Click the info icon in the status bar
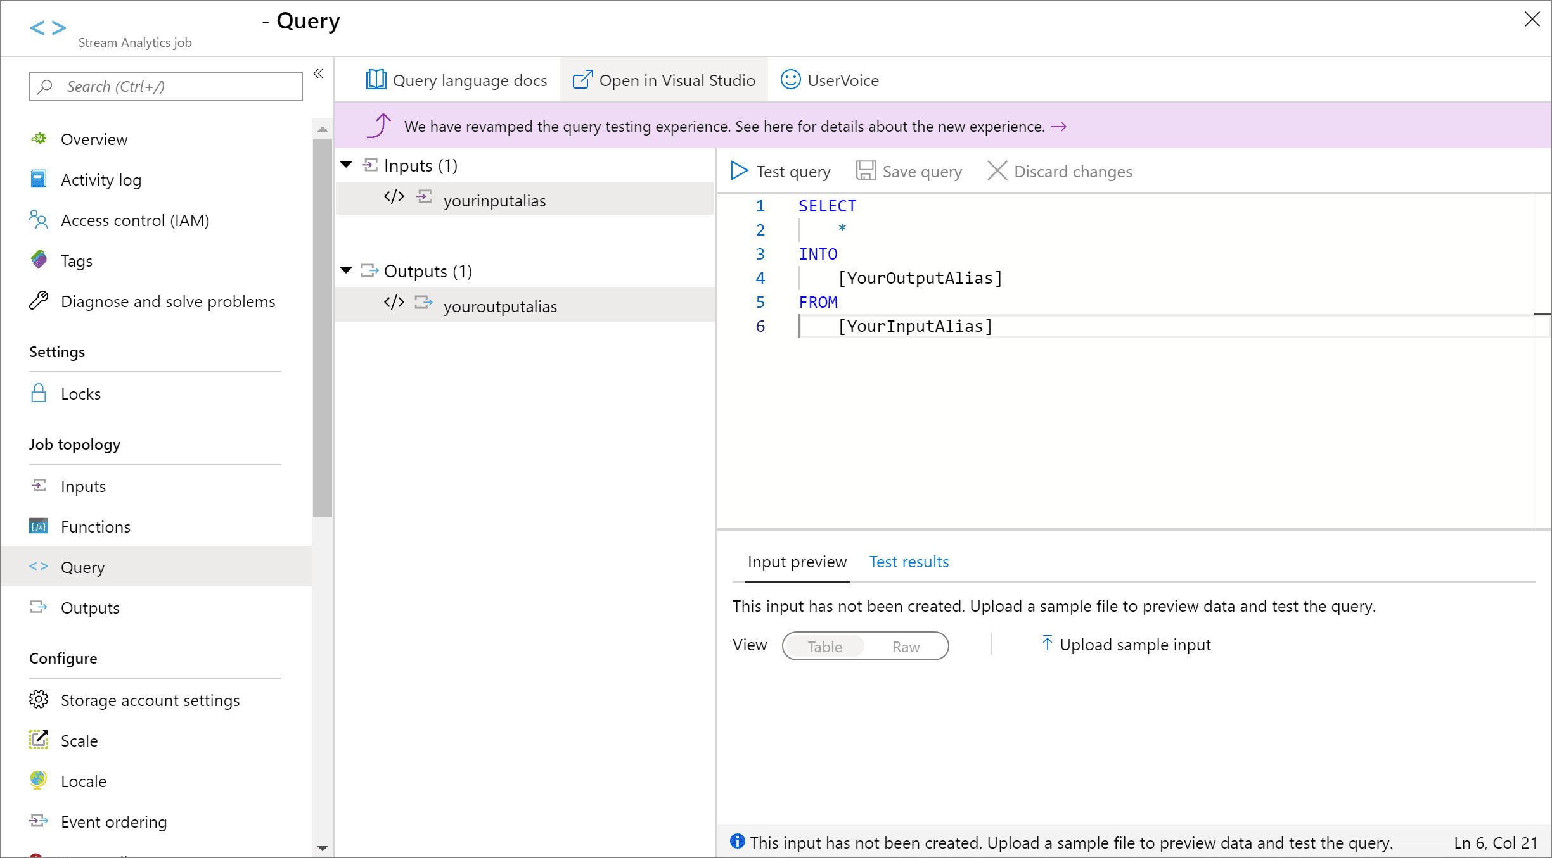1552x858 pixels. click(x=737, y=842)
